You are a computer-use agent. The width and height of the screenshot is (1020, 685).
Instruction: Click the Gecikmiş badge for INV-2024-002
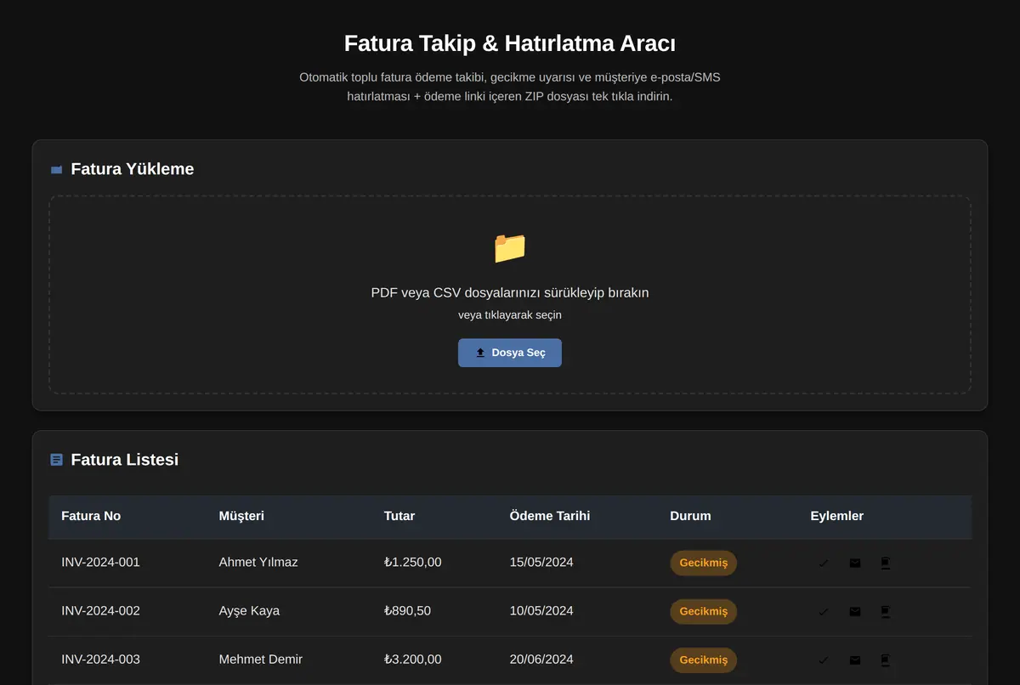(704, 611)
